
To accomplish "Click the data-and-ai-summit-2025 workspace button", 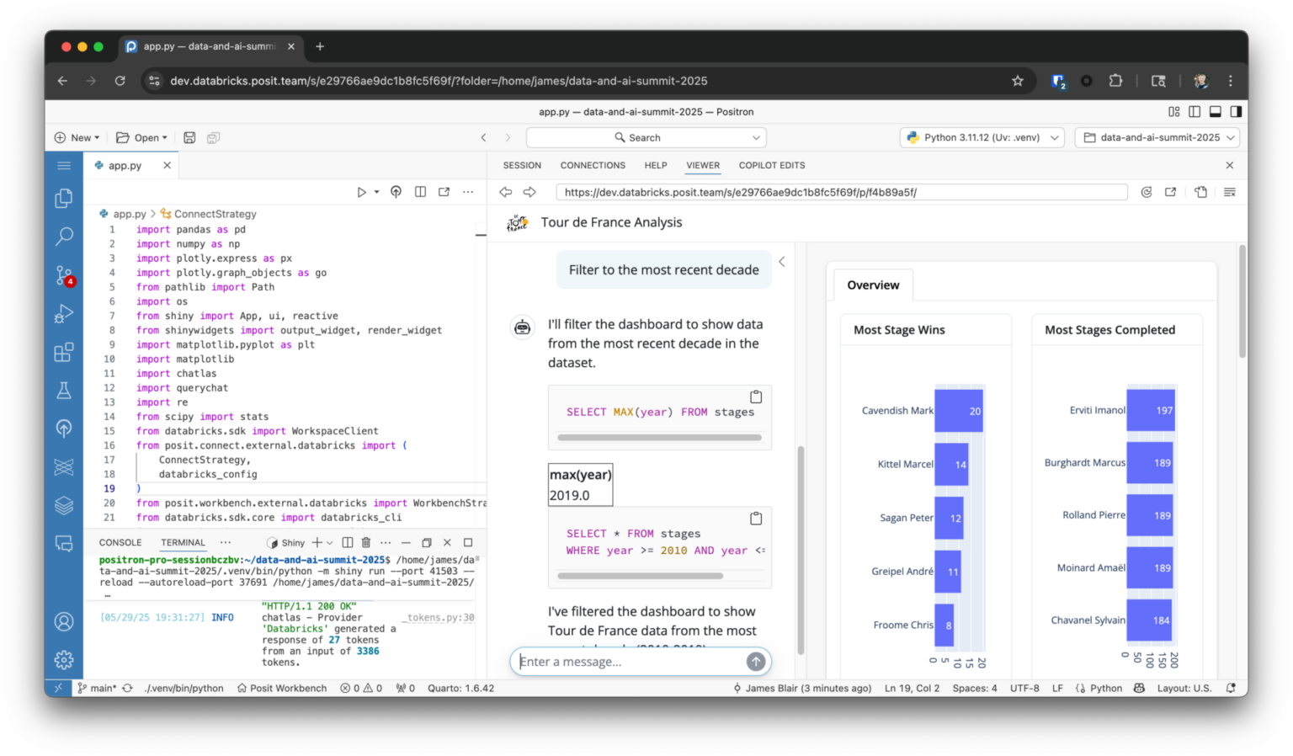I will pyautogui.click(x=1157, y=137).
